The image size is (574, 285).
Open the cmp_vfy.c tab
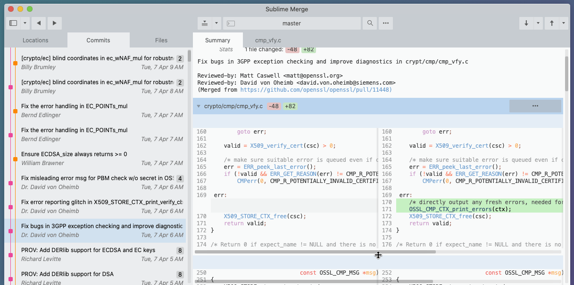point(267,40)
